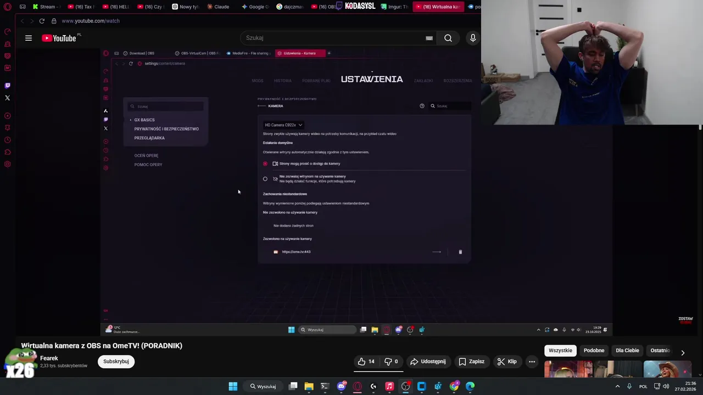Switch to the Imgur tab
Screen dimensions: 703x395
[x=394, y=7]
